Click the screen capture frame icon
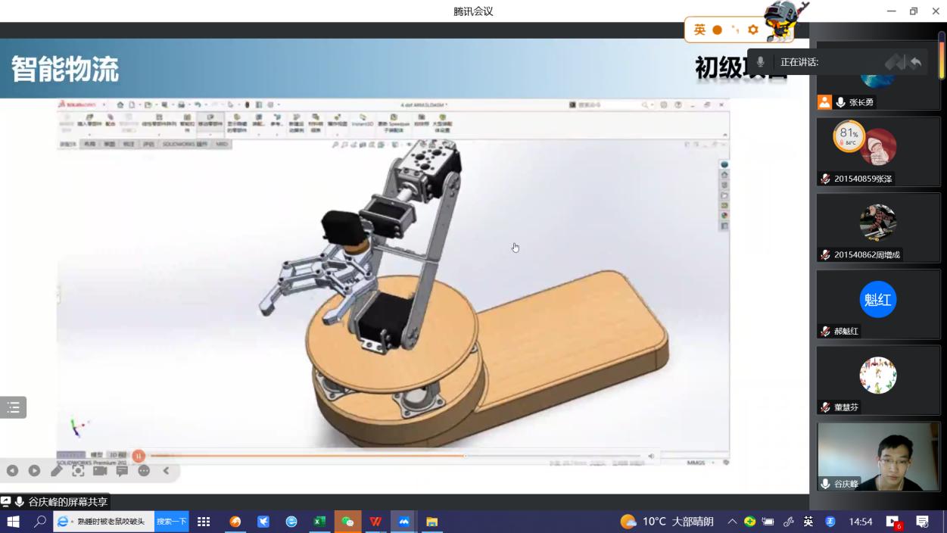This screenshot has width=947, height=533. (x=78, y=471)
